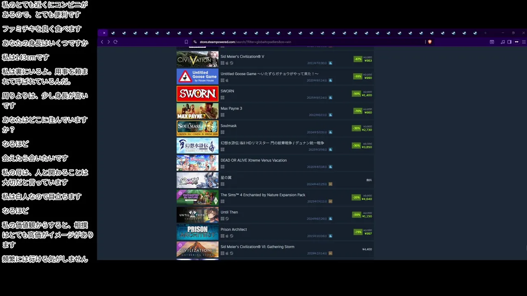This screenshot has height=296, width=527.
Task: Open the Untitled Goose Game title link
Action: click(x=270, y=74)
